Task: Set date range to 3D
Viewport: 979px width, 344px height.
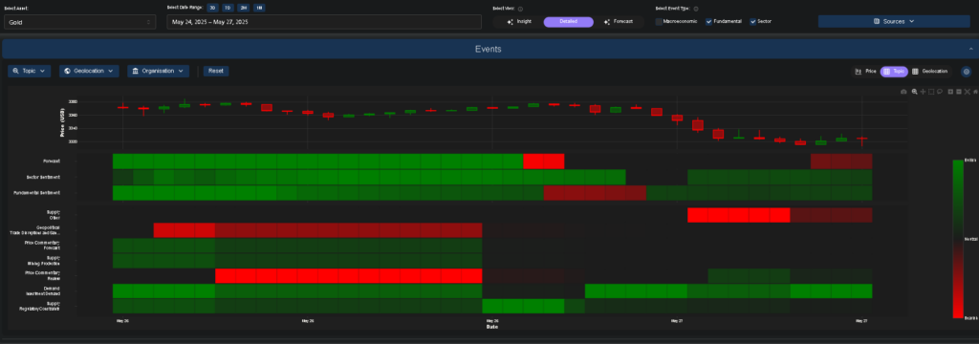Action: tap(213, 8)
